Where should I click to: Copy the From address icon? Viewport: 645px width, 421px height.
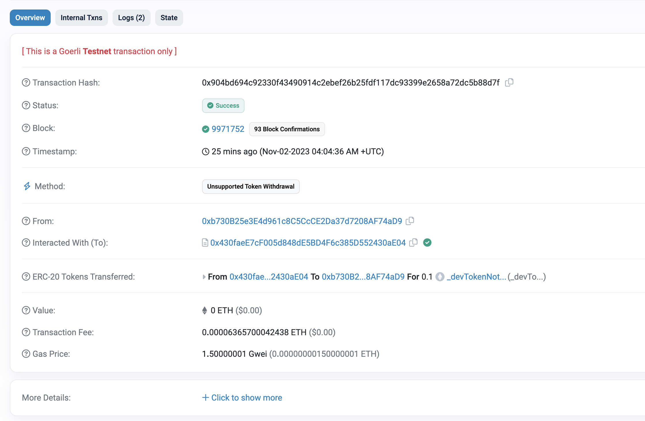click(410, 221)
